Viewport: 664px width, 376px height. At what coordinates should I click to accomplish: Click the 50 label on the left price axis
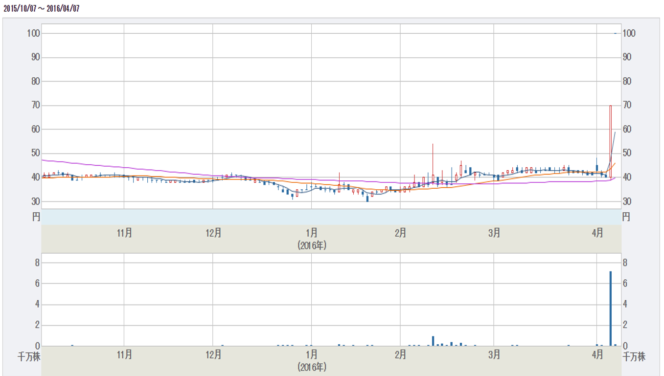click(x=36, y=153)
